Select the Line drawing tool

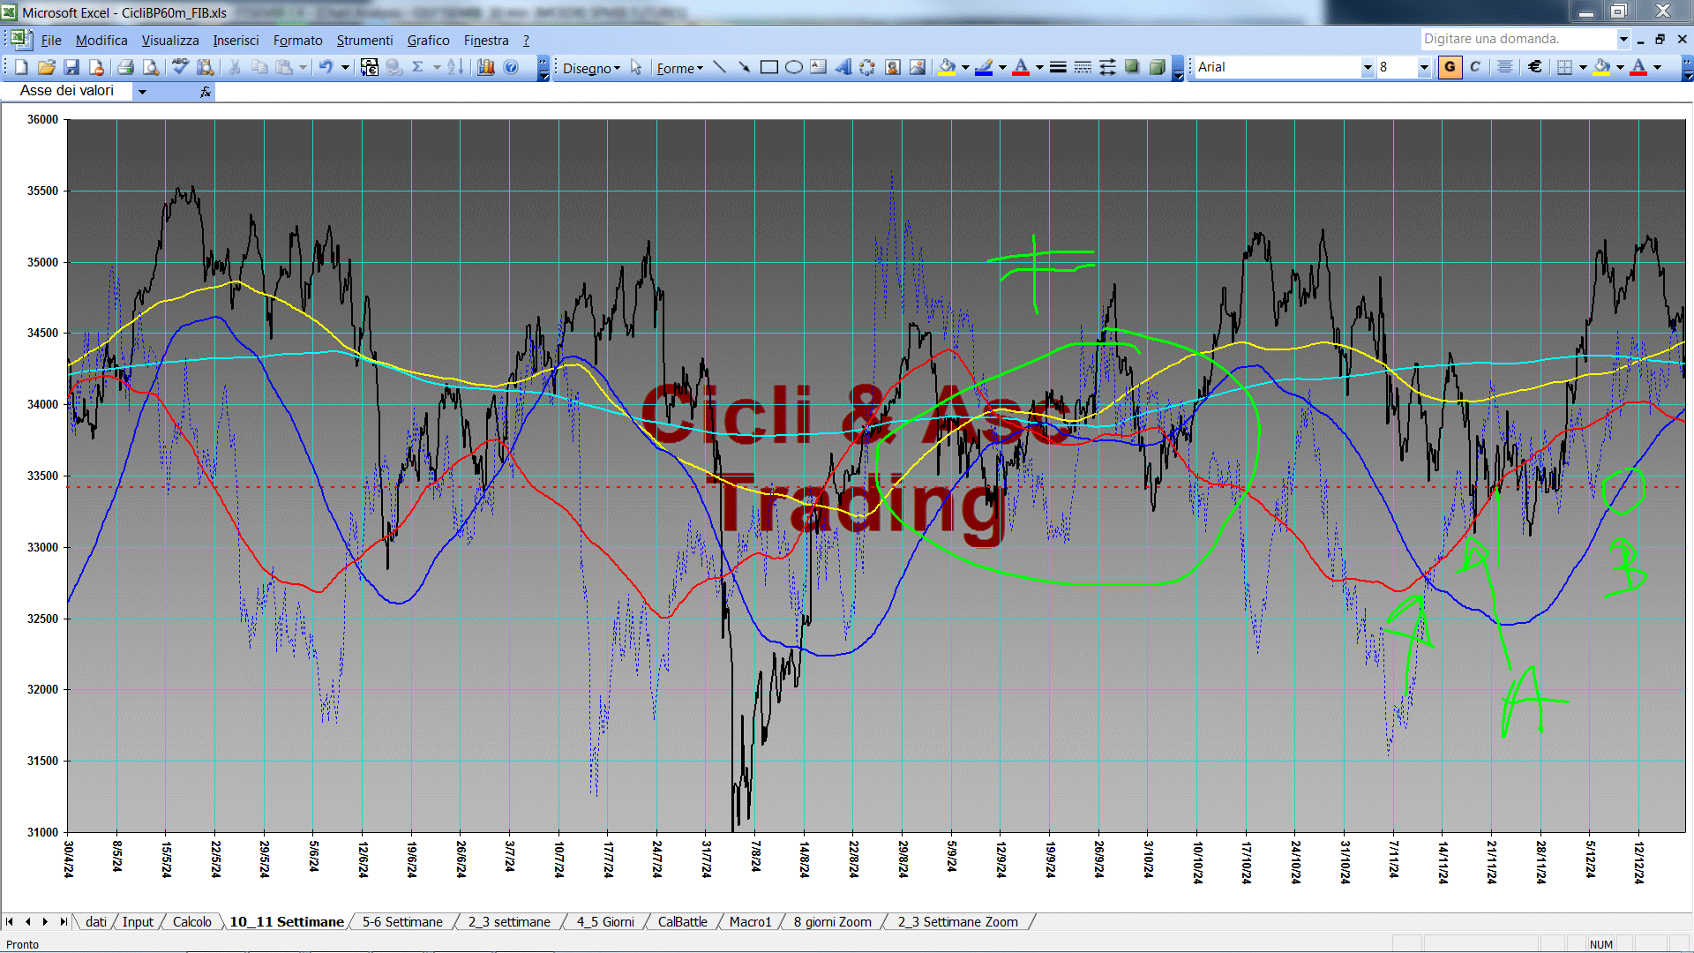719,67
